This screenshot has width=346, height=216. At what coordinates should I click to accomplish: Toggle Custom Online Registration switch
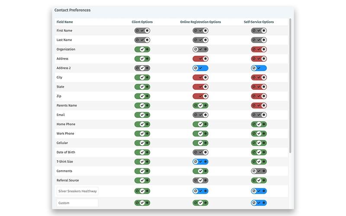201,203
